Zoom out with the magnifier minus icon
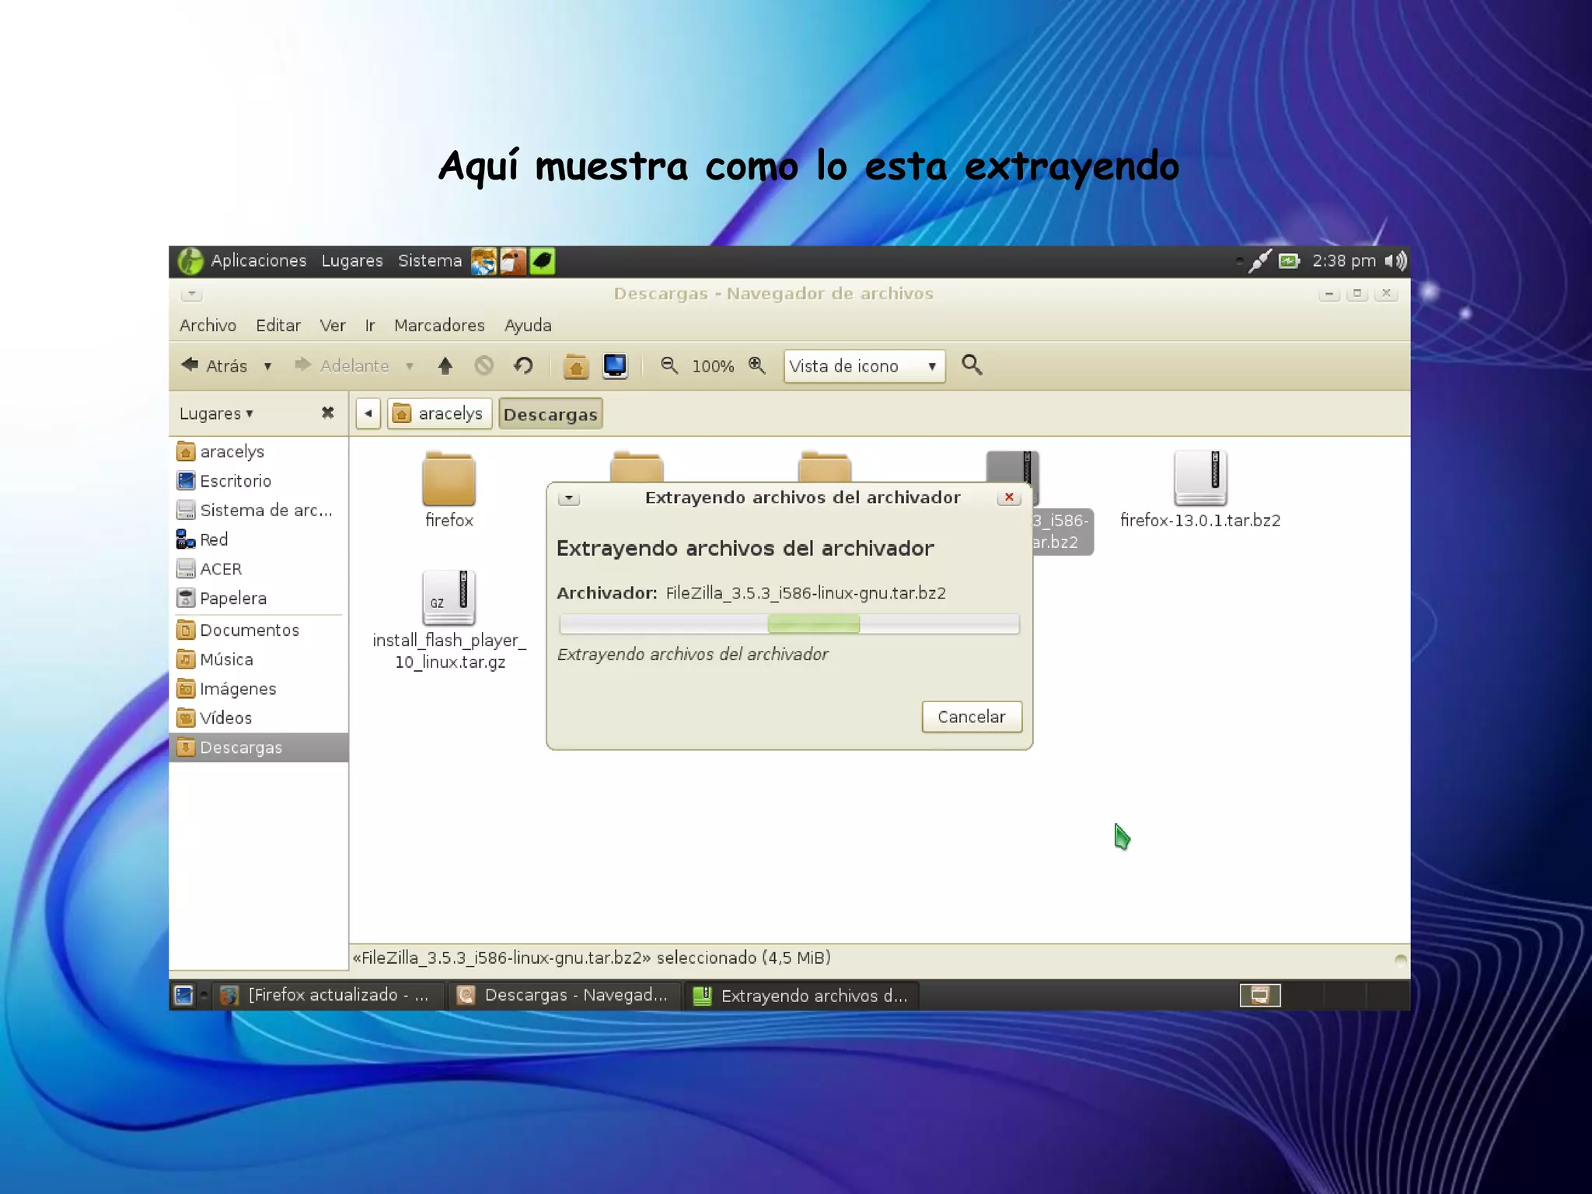The height and width of the screenshot is (1194, 1592). pos(669,365)
